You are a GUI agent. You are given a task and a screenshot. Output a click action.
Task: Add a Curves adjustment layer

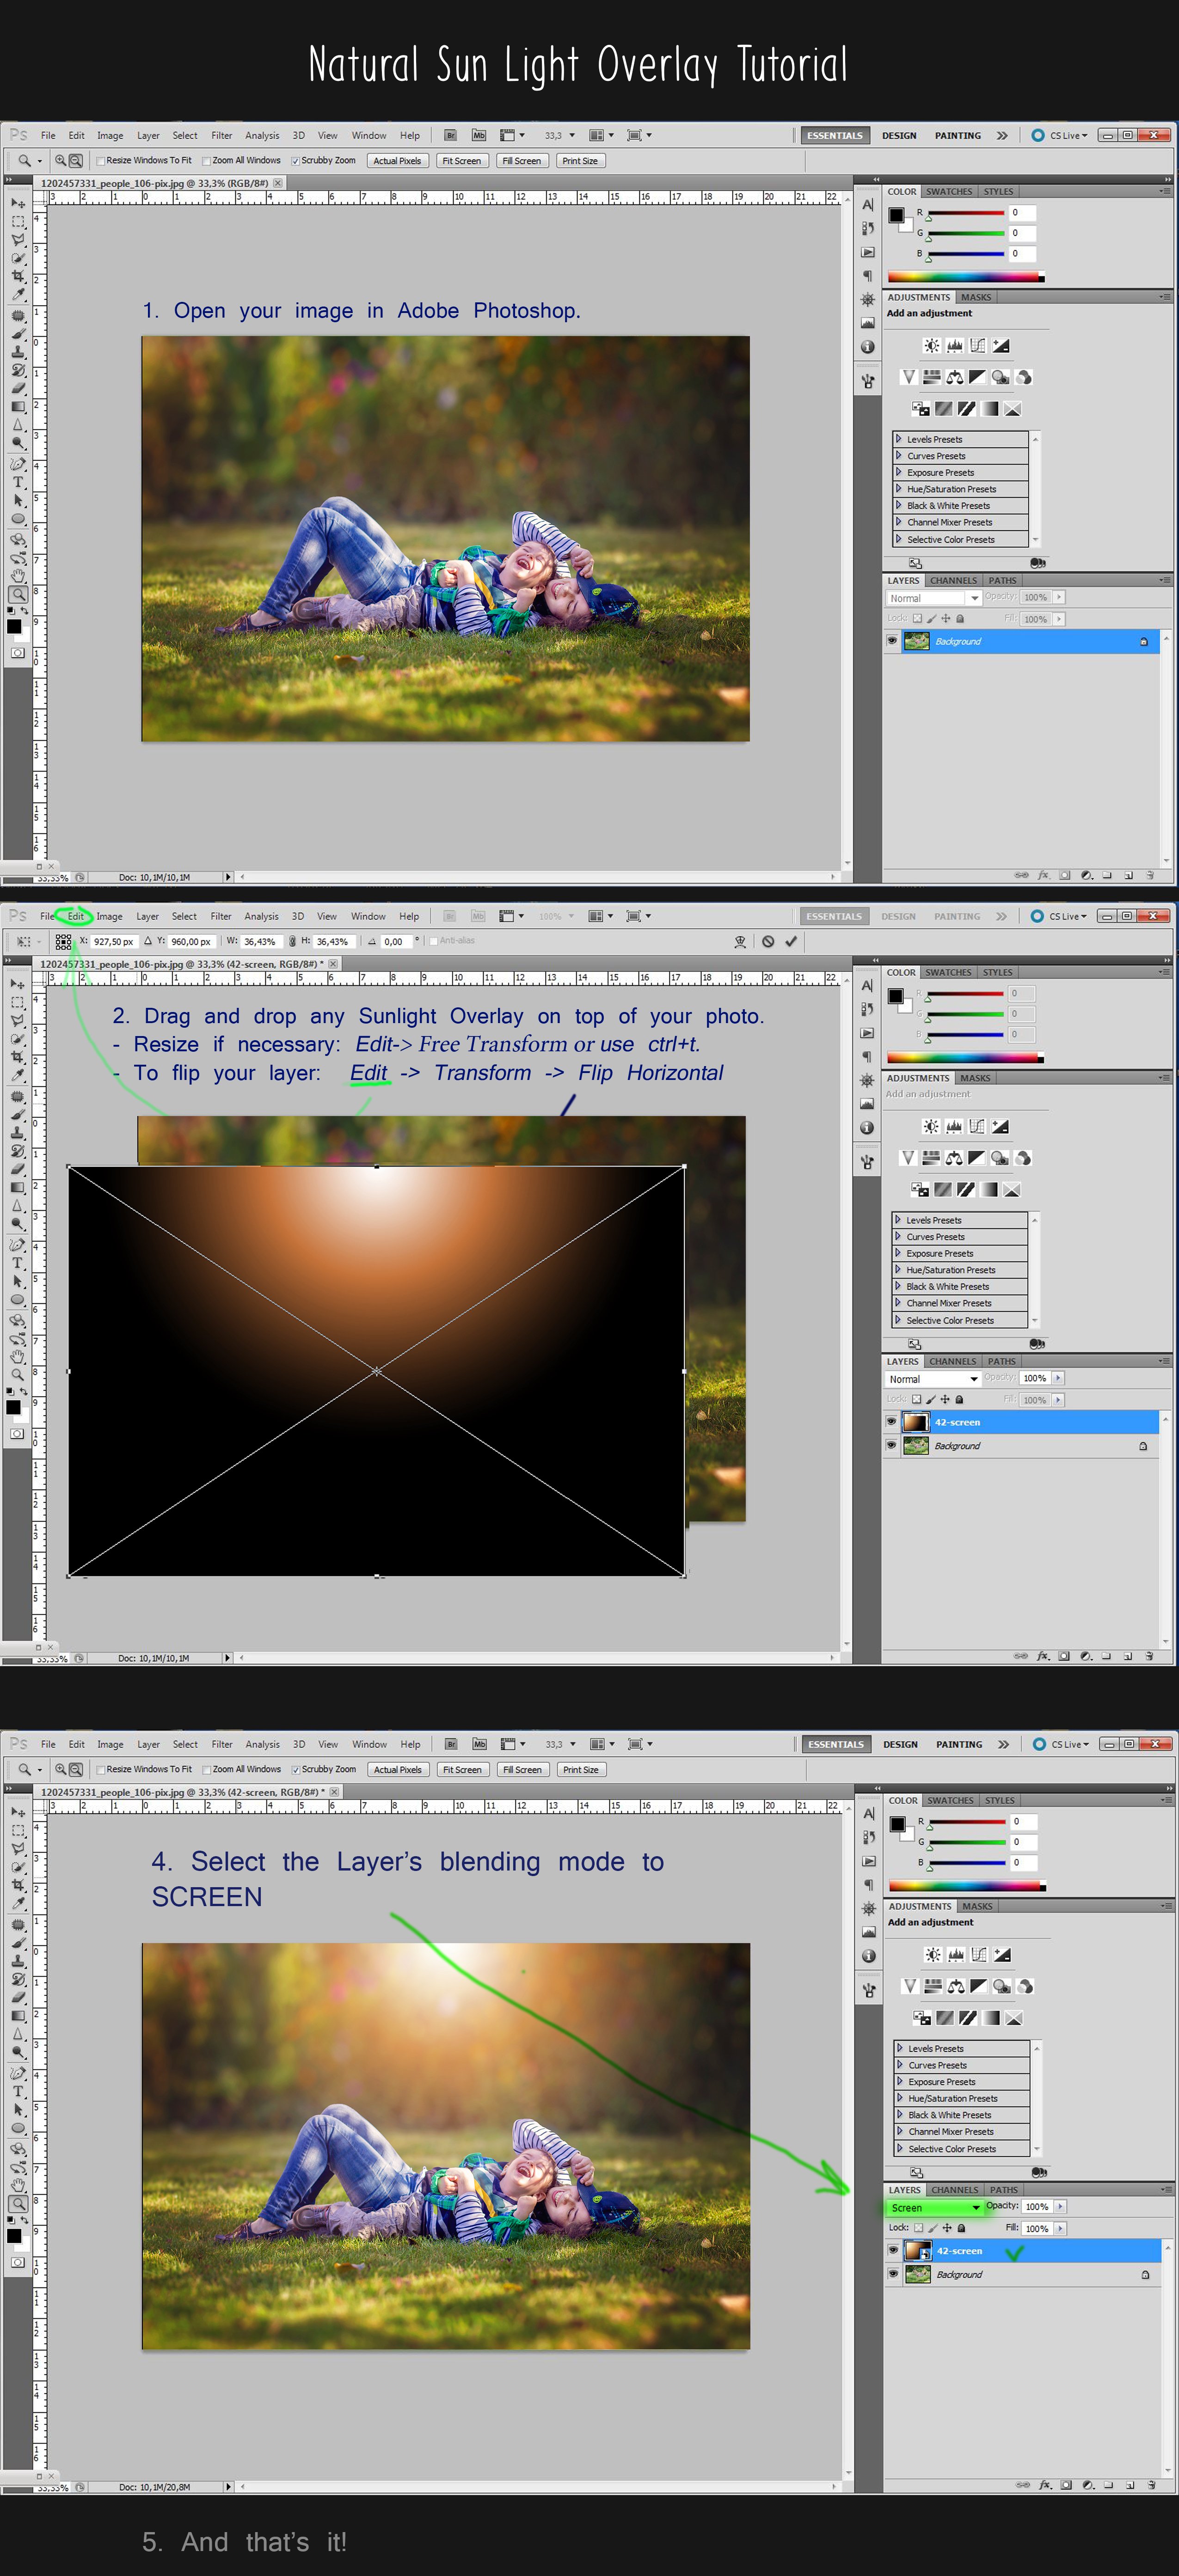point(978,345)
